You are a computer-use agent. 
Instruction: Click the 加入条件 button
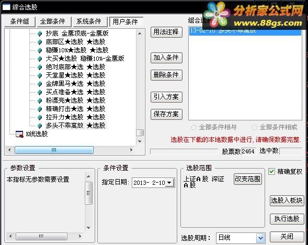tap(166, 58)
